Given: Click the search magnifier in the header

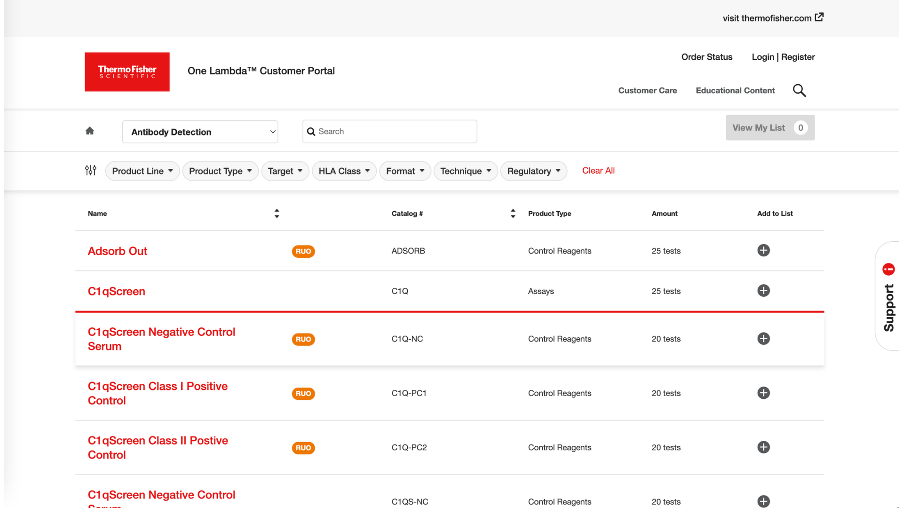Looking at the screenshot, I should [x=800, y=90].
